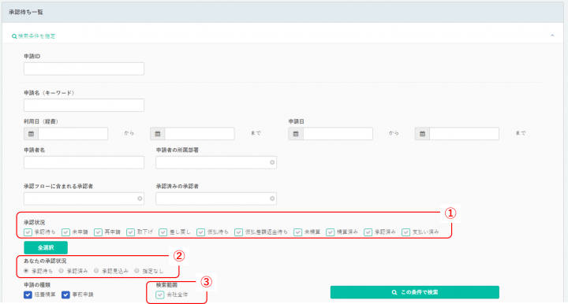Click the 利用日 end date text field
The height and width of the screenshot is (304, 568).
point(200,134)
